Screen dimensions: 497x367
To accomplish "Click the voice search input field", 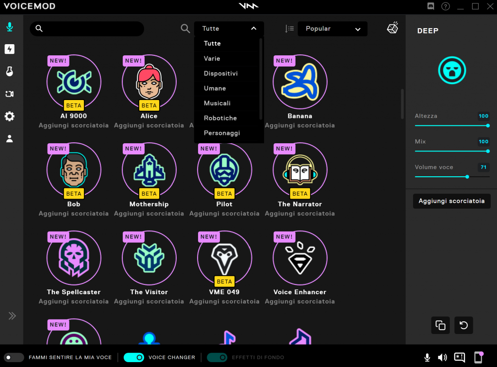I will 87,29.
